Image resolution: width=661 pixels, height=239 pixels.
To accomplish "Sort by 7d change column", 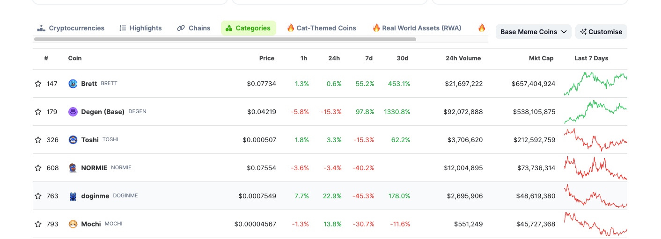I will click(369, 58).
